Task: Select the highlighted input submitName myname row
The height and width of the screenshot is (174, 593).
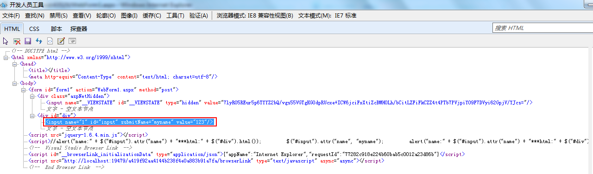Action: click(x=130, y=122)
